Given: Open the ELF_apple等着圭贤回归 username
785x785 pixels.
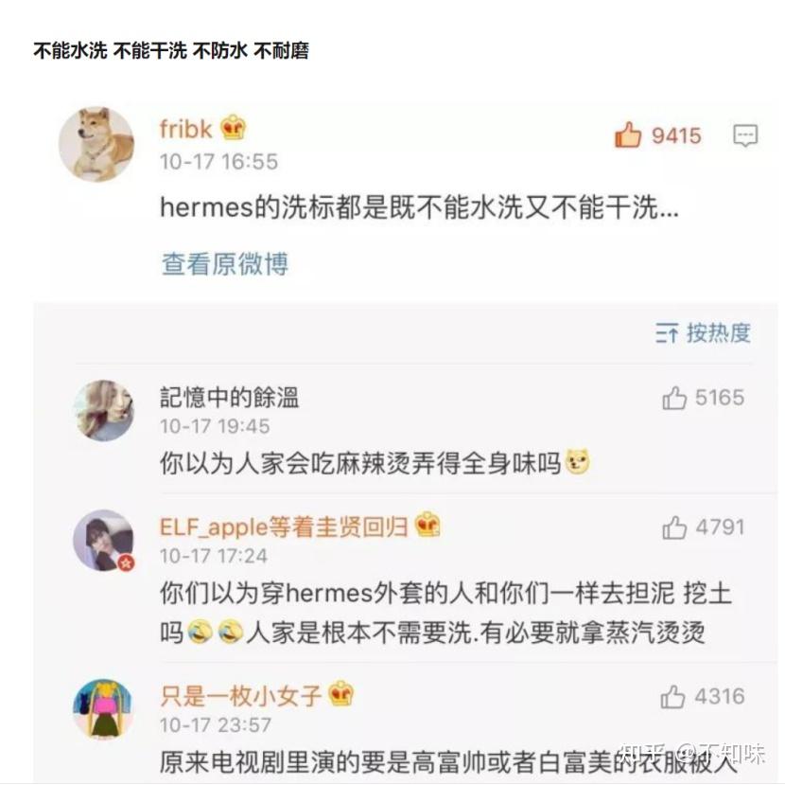Looking at the screenshot, I should point(284,527).
